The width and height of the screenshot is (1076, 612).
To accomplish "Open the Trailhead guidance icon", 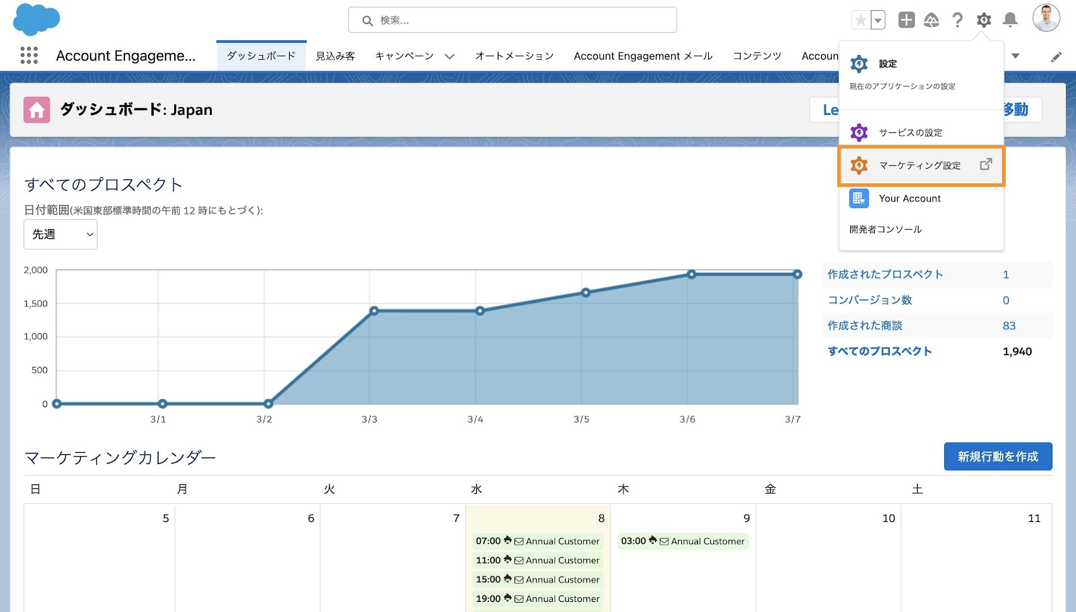I will pos(931,20).
